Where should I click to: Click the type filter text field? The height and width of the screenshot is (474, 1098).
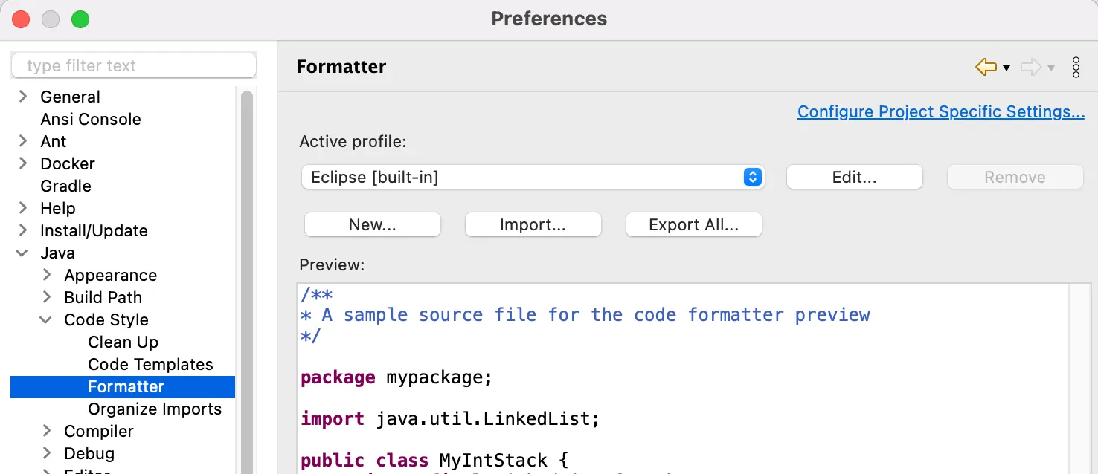pyautogui.click(x=134, y=66)
